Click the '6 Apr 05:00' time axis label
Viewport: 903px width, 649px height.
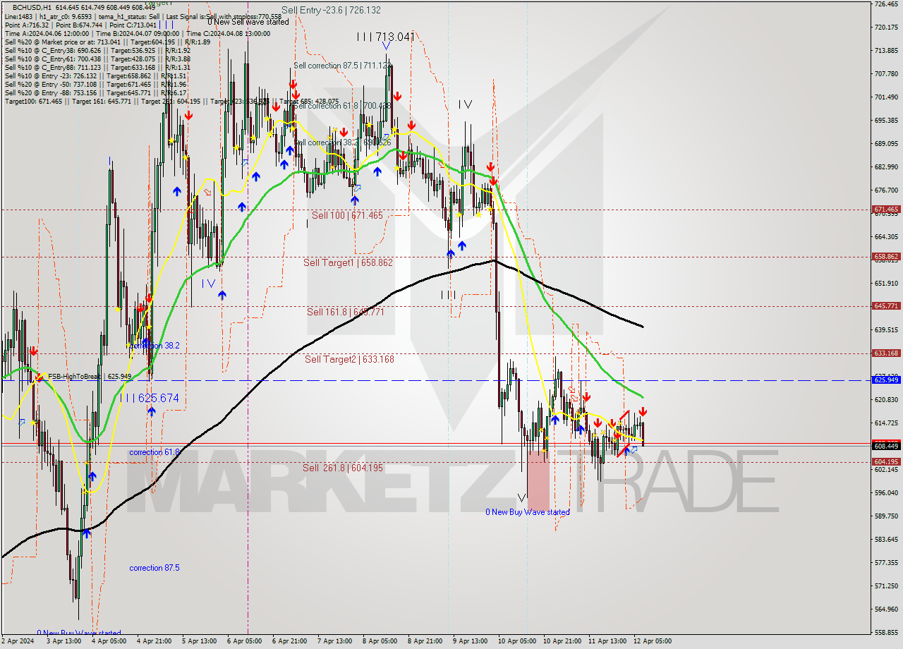245,641
